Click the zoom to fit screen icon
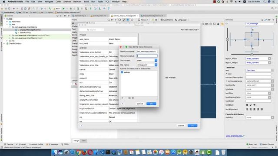 tap(214, 24)
